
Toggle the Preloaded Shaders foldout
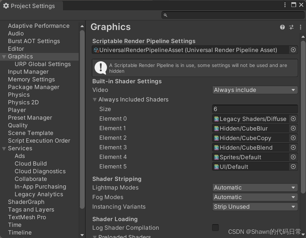[95, 236]
